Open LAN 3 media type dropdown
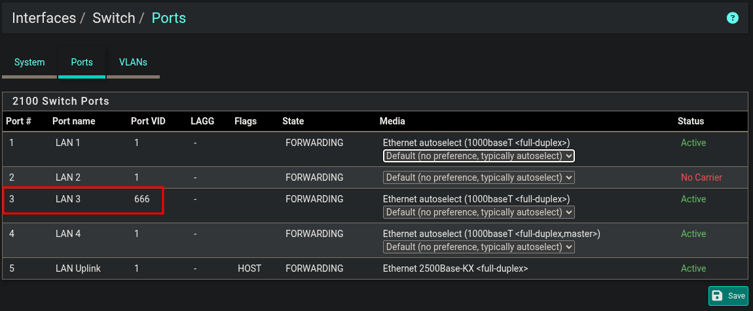The width and height of the screenshot is (753, 311). point(478,212)
